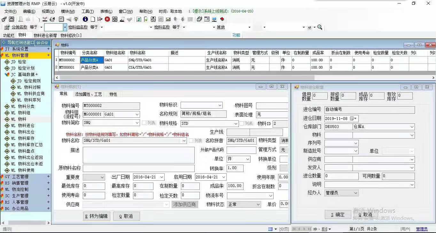The image size is (436, 233).
Task: Open the 工具(T) menu
Action: pos(88,11)
